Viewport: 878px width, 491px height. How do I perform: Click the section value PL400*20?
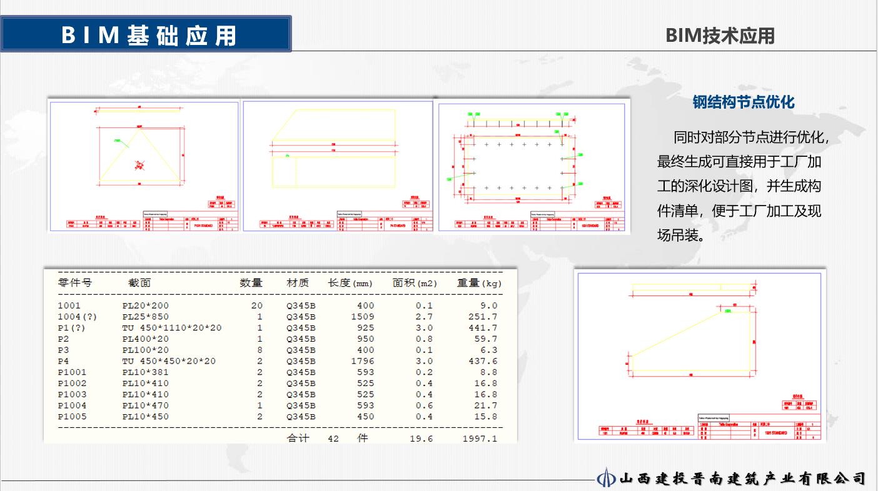145,339
